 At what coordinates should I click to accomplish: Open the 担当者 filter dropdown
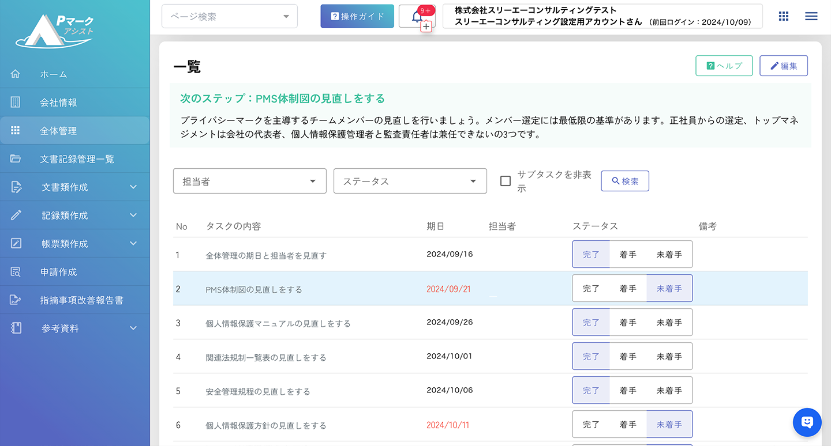pos(249,181)
